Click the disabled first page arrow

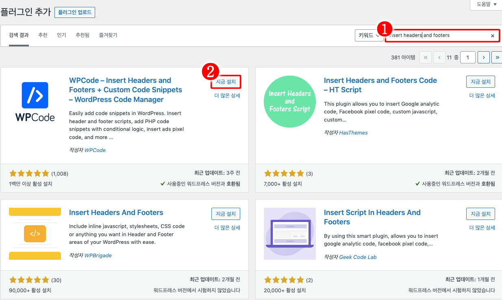(x=425, y=58)
